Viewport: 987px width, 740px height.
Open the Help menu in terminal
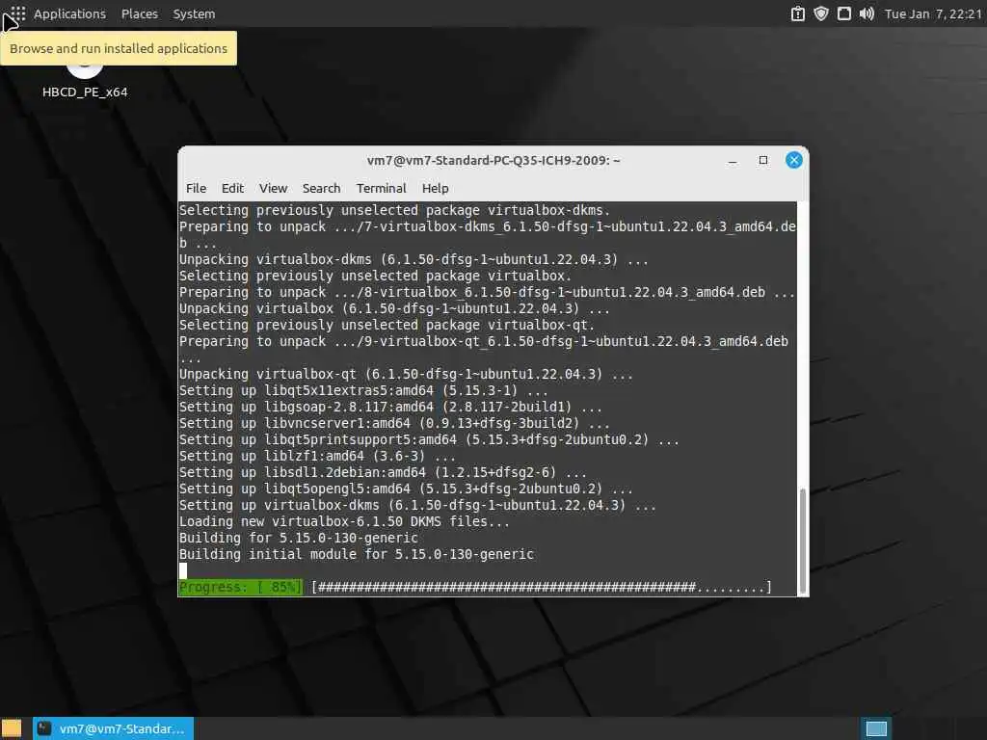coord(435,188)
